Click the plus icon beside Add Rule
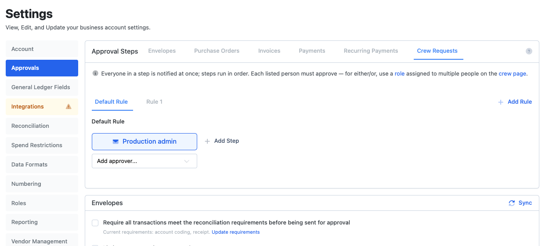The width and height of the screenshot is (549, 246). [501, 102]
